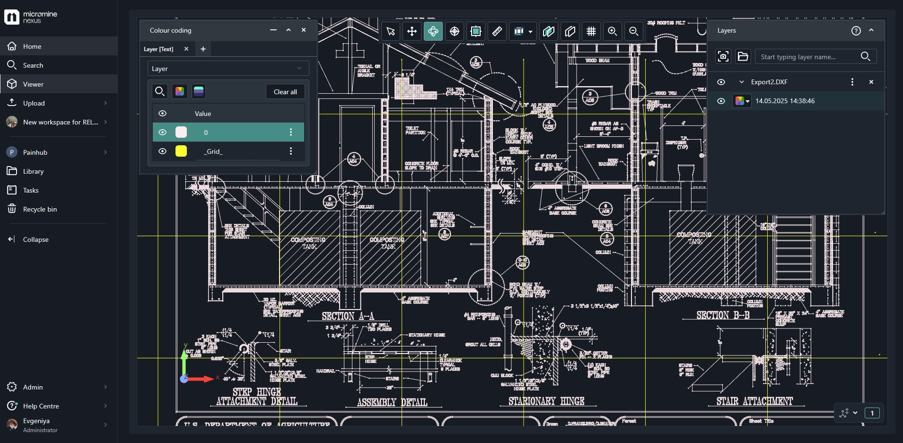
Task: Click the ruler measure tool
Action: point(497,31)
